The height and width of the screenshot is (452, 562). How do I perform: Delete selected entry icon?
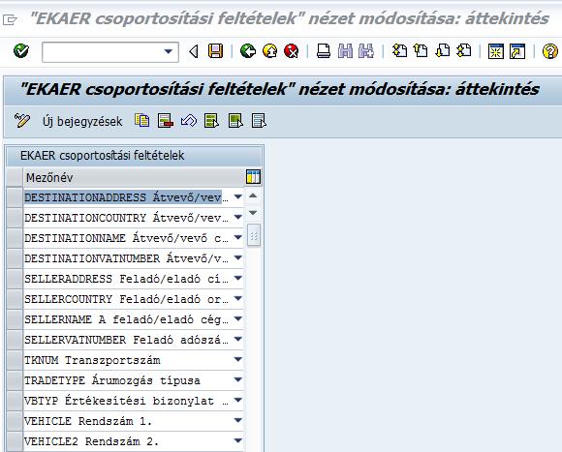point(166,121)
